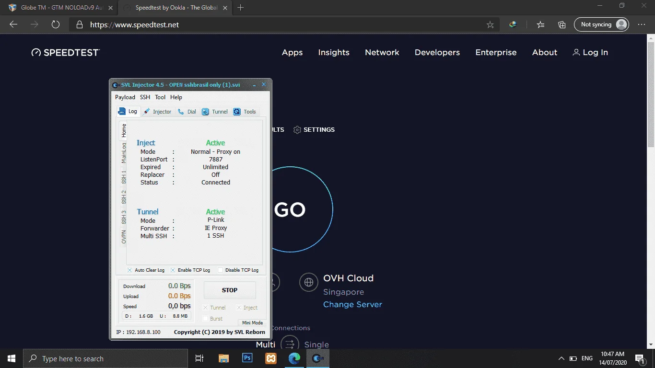
Task: View site info via the lock icon
Action: [80, 24]
